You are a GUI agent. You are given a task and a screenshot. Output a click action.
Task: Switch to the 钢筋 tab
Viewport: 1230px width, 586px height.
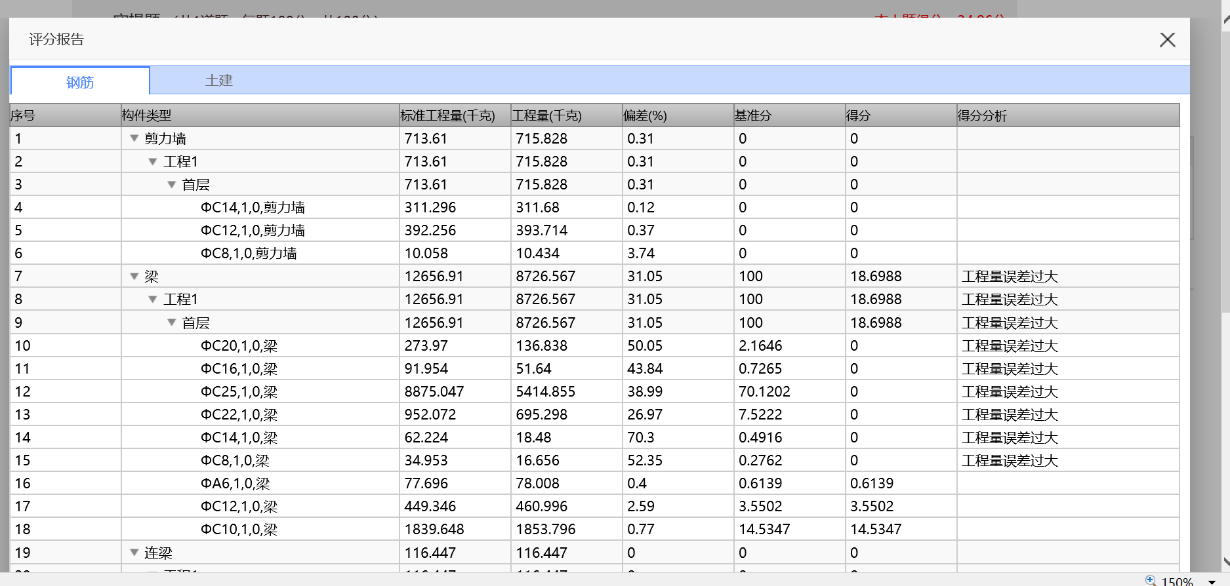(80, 81)
